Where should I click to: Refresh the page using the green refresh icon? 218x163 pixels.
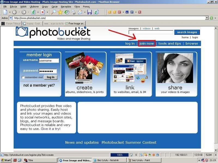[33, 12]
